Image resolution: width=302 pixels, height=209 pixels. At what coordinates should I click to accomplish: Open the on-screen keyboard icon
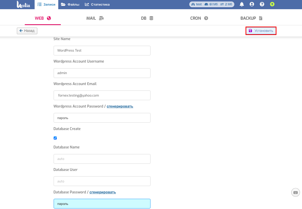click(295, 192)
